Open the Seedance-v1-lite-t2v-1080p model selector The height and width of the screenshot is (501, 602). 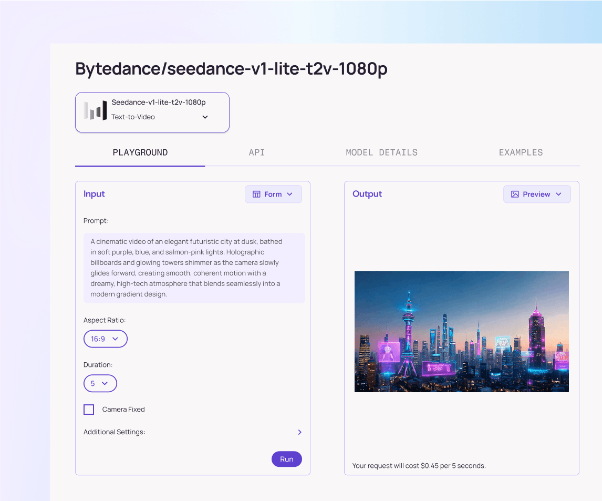[x=152, y=112]
